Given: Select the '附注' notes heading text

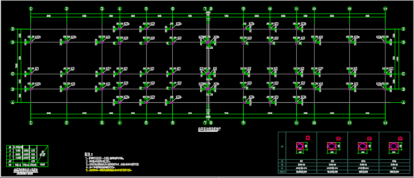Looking at the screenshot, I should 88,154.
